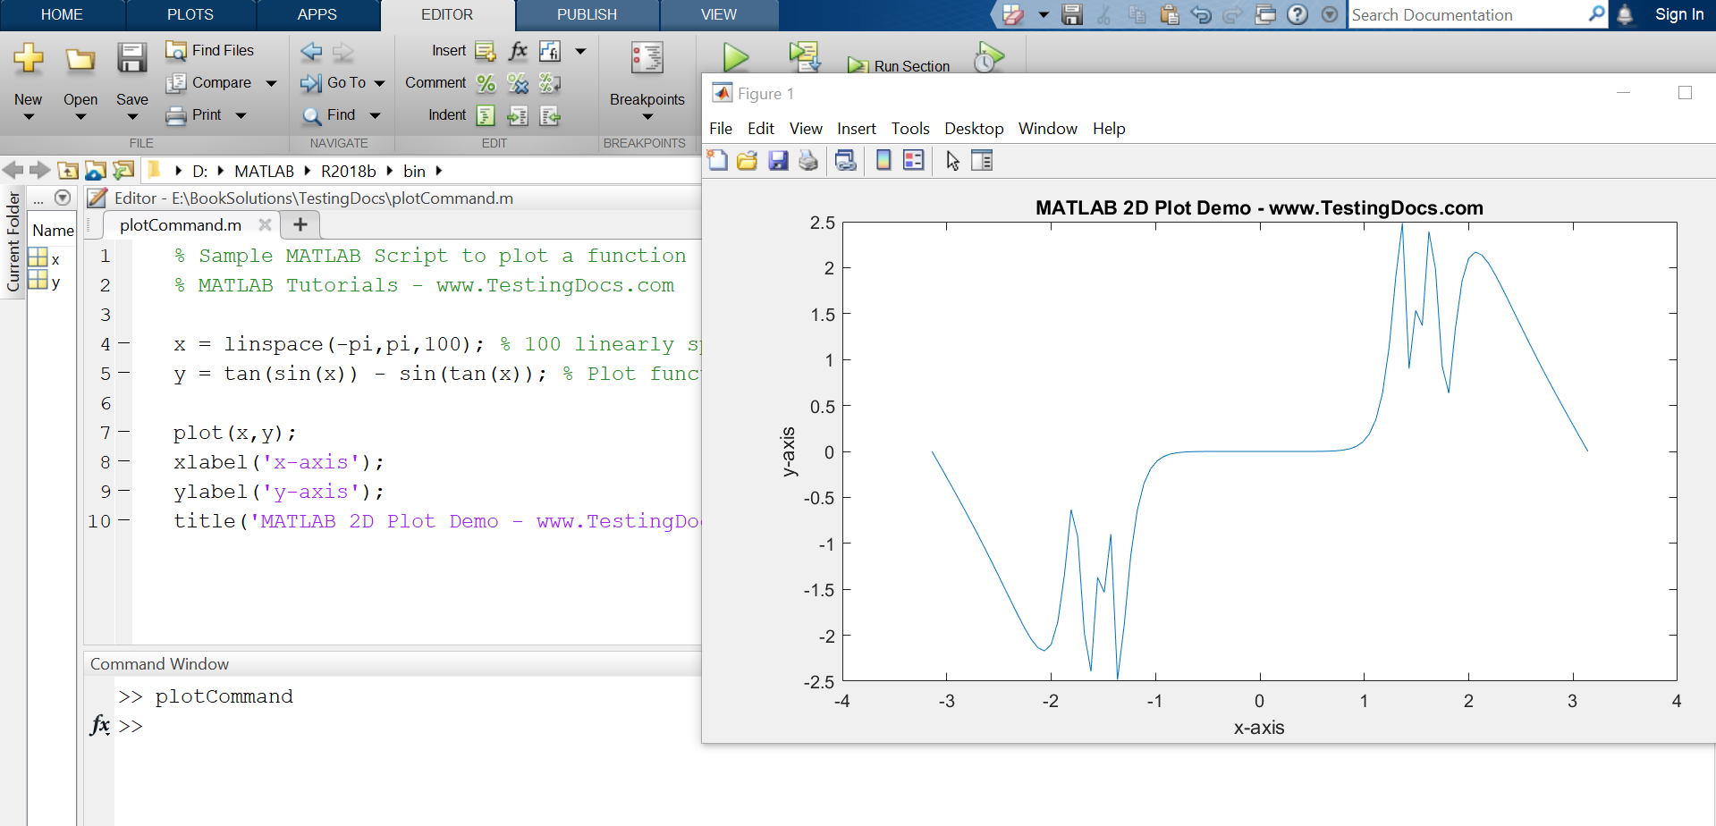The width and height of the screenshot is (1716, 826).
Task: Insert legend using the figure toolbar icon
Action: 913,161
